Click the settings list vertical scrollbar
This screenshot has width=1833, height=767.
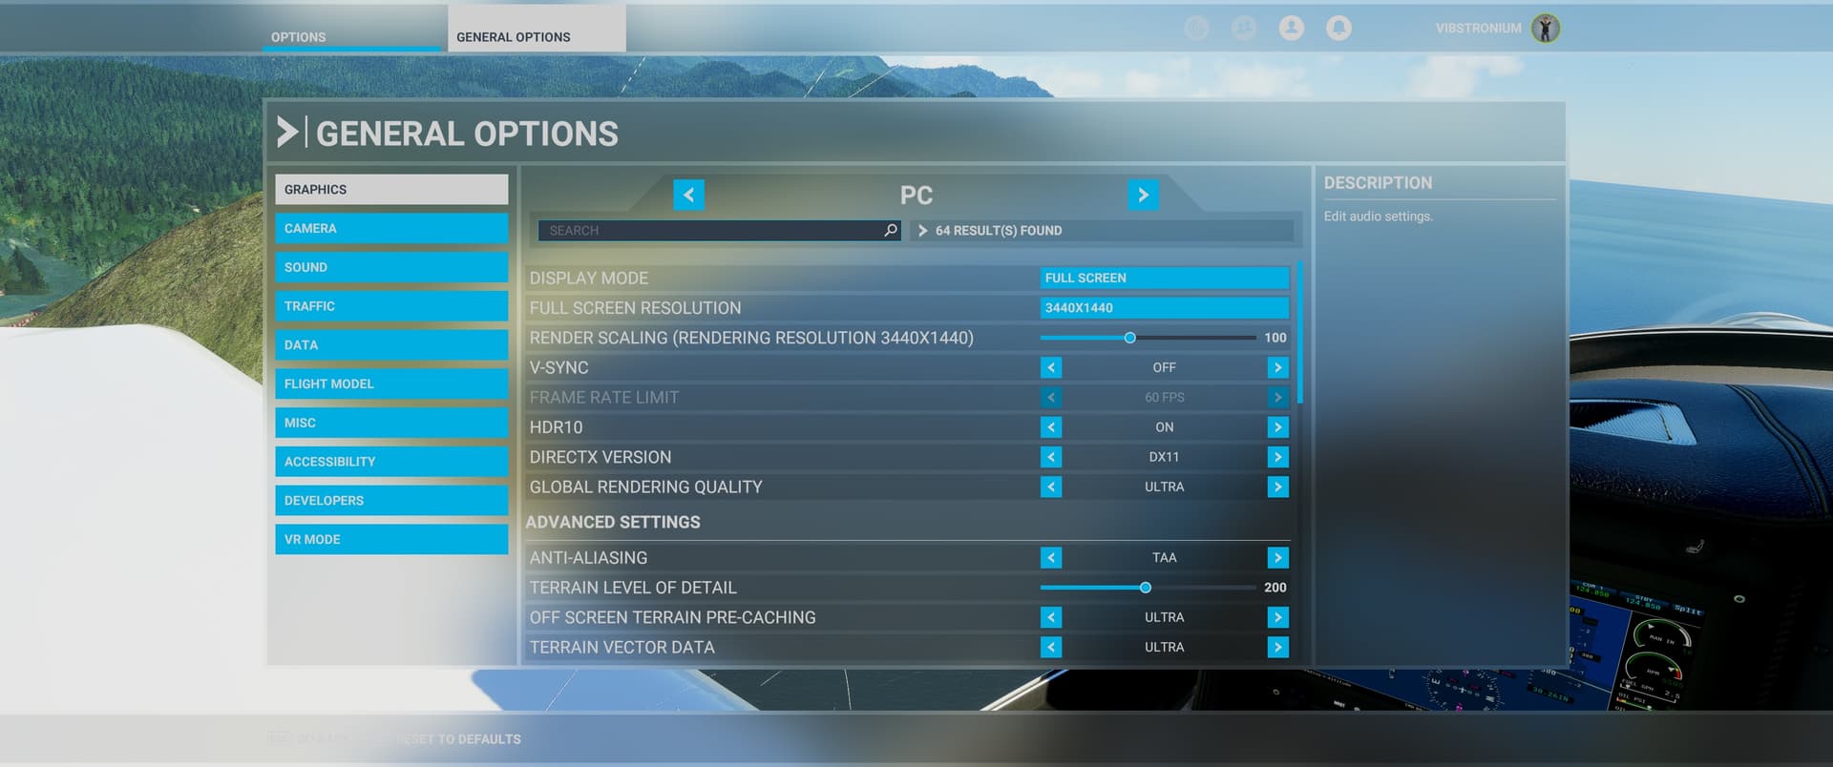(x=1300, y=332)
